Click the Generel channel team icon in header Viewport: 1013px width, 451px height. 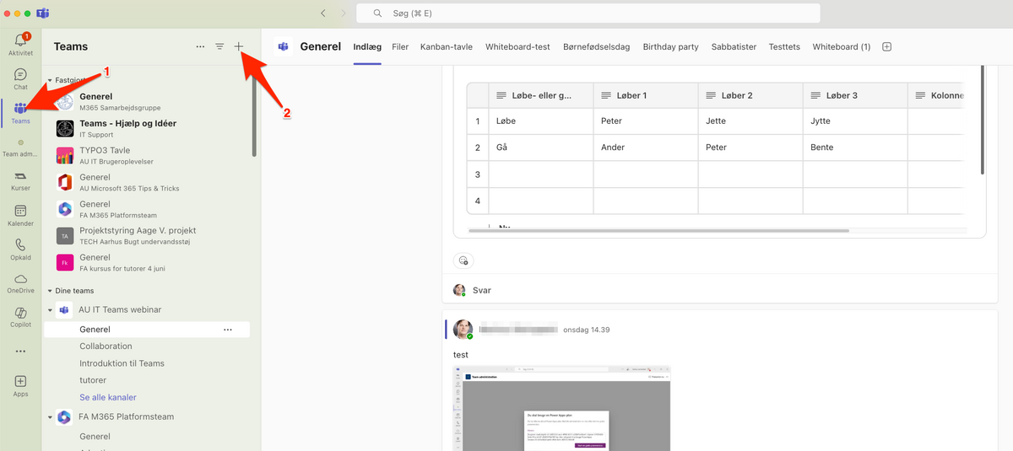pyautogui.click(x=284, y=46)
